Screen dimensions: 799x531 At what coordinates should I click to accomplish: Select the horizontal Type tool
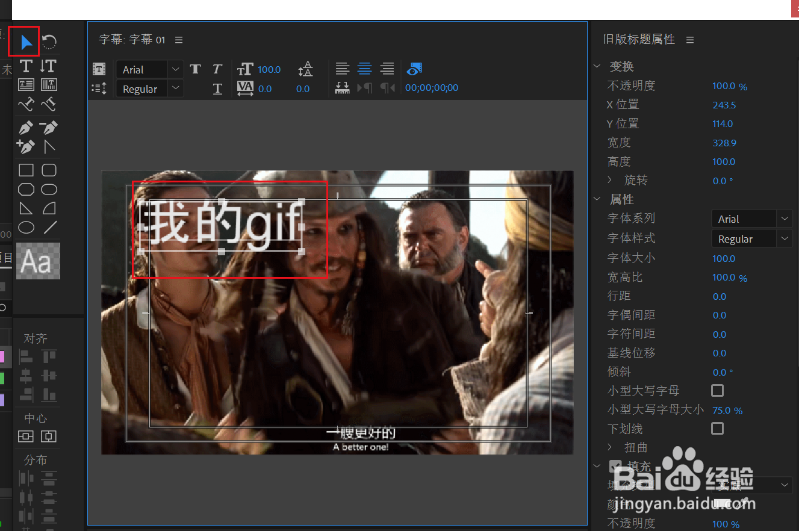[26, 66]
